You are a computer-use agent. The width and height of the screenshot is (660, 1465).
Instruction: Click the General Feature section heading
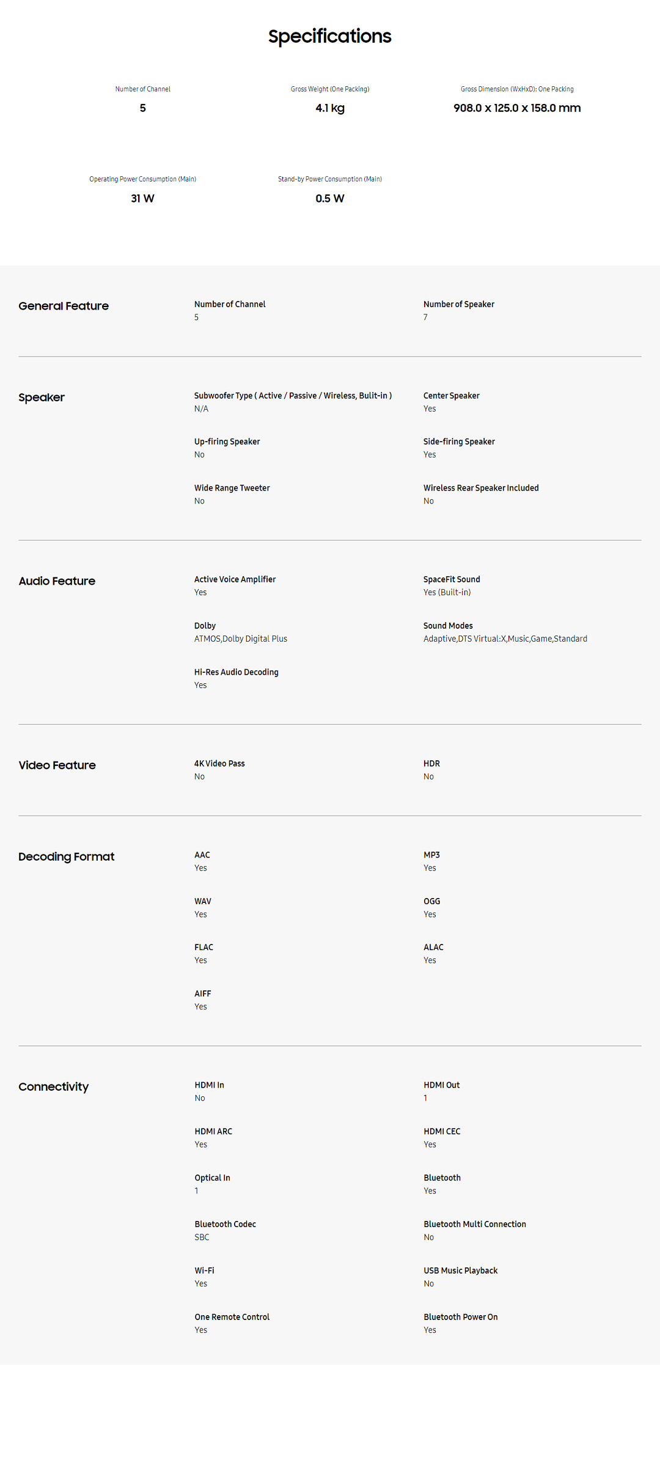(64, 306)
